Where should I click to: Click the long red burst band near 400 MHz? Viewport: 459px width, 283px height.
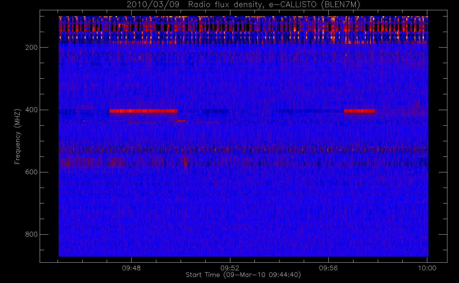pyautogui.click(x=144, y=111)
